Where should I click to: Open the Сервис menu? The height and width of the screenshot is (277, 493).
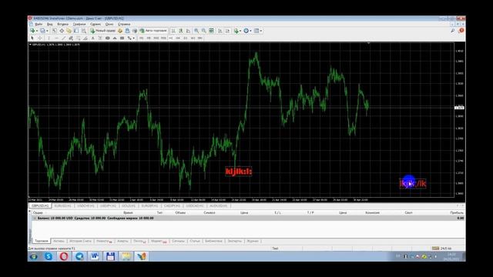(96, 24)
